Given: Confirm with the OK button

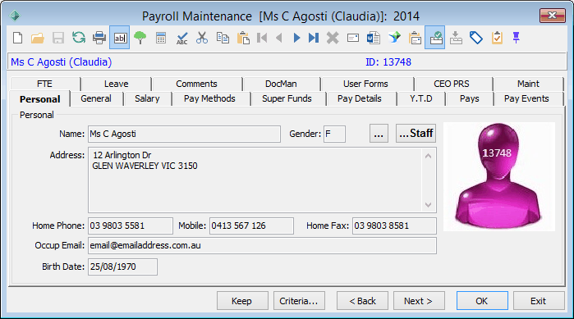Looking at the screenshot, I should (x=482, y=301).
